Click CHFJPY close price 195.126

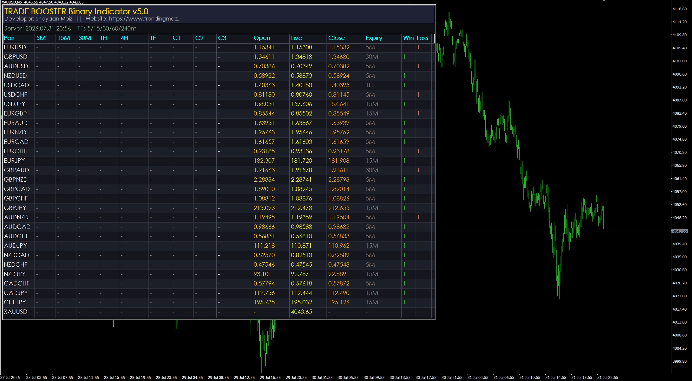click(x=339, y=302)
